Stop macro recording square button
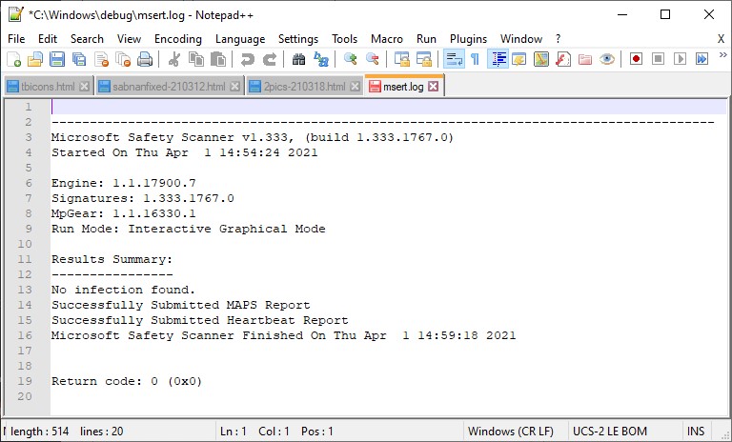This screenshot has height=442, width=732. point(658,59)
